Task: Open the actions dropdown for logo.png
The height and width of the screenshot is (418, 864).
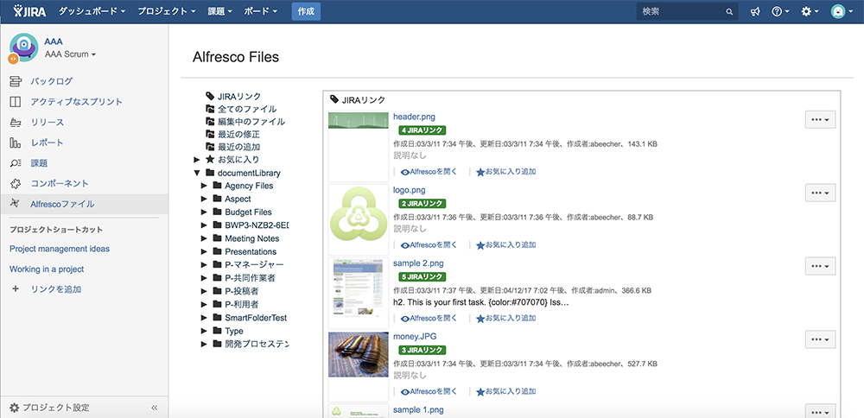Action: tap(821, 193)
